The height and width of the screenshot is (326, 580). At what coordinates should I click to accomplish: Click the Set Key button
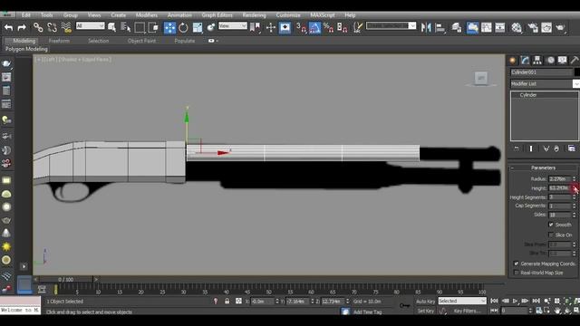(x=426, y=311)
